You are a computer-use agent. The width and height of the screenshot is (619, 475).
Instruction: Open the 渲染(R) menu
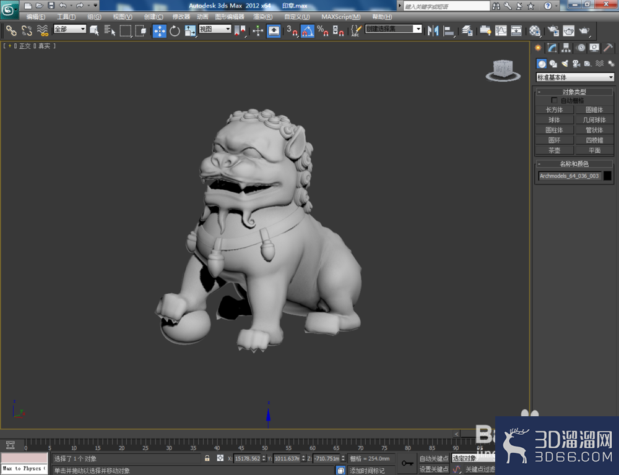coord(262,17)
